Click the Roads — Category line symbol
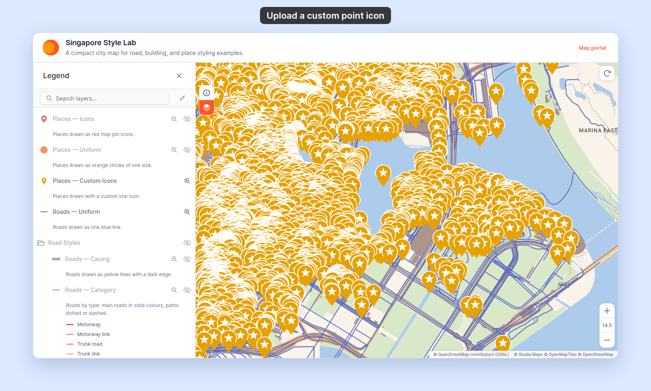Screen dimensions: 651x391 [x=56, y=290]
